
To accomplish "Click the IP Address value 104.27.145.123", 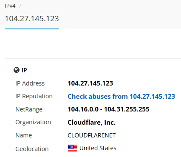I will 90,83.
